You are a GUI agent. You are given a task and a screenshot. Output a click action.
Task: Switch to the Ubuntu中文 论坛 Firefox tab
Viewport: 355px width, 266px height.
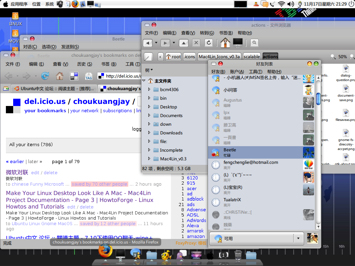pyautogui.click(x=54, y=88)
